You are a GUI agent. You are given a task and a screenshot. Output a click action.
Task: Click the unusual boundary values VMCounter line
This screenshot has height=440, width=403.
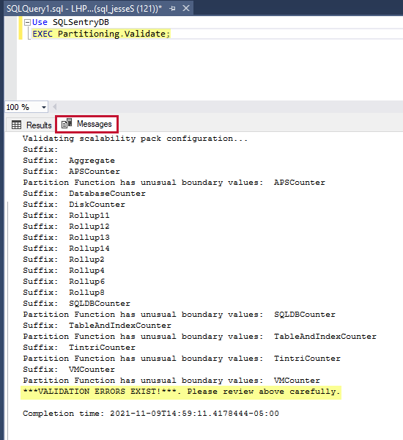pyautogui.click(x=171, y=380)
